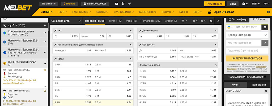This screenshot has width=272, height=106.
Task: Open the правилами link
Action: 261,67
